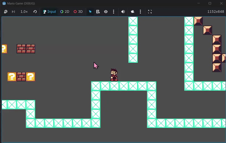Maximize the Mario Game window
226x143 pixels.
(210, 3)
